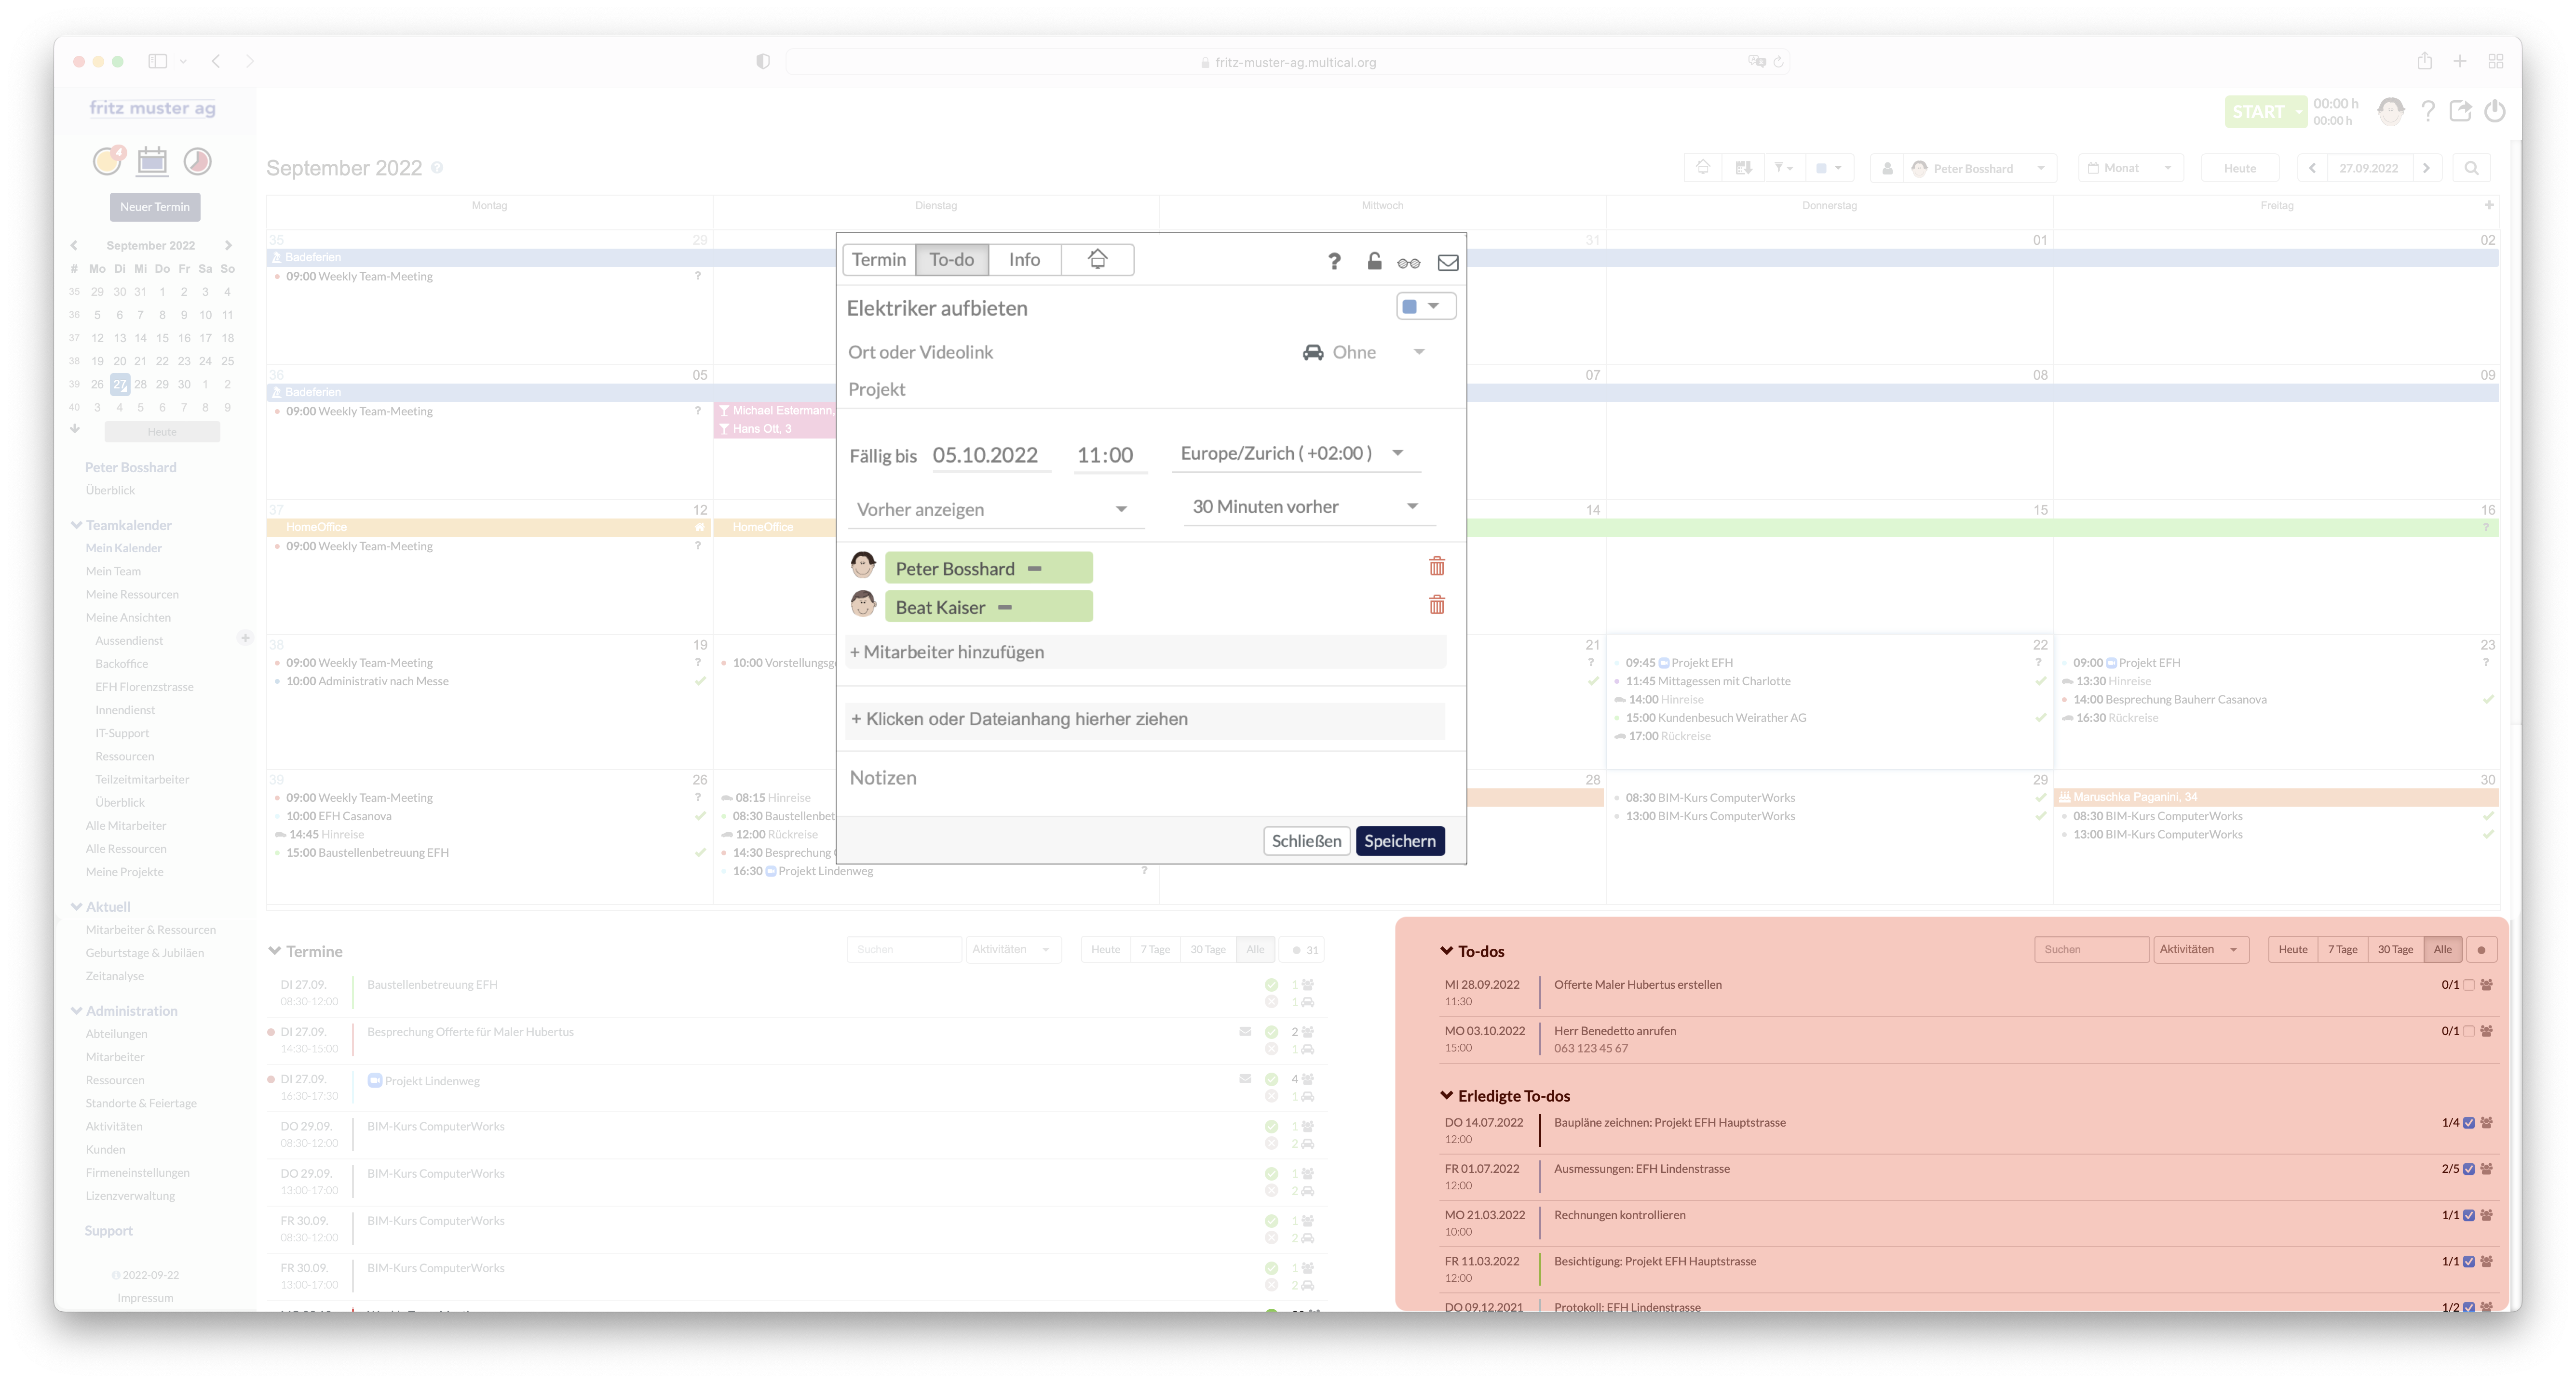This screenshot has height=1383, width=2576.
Task: Uncheck 'Rechnungen kontrollieren' to-do
Action: click(x=2468, y=1216)
